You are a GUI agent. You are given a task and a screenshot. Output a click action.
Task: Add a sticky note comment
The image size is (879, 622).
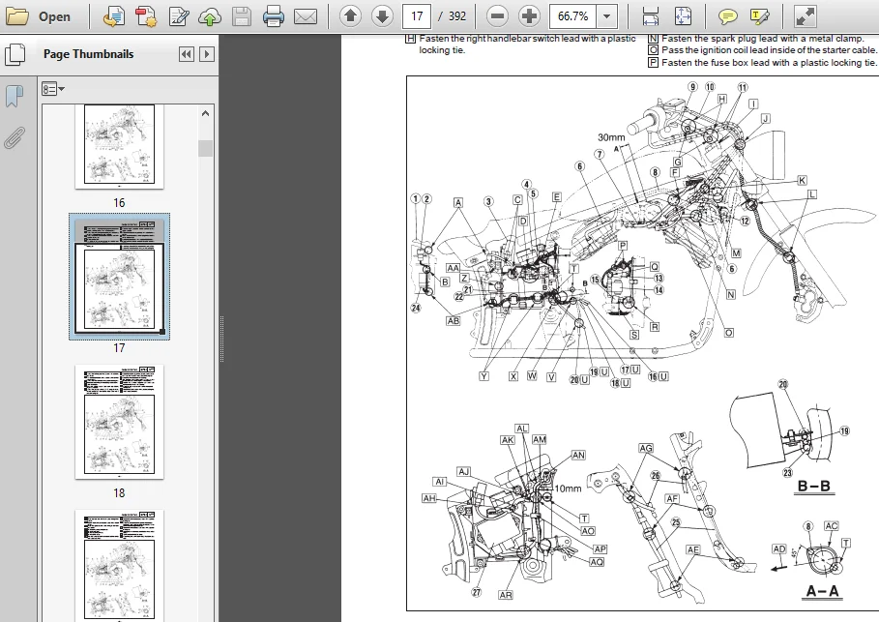pyautogui.click(x=727, y=16)
